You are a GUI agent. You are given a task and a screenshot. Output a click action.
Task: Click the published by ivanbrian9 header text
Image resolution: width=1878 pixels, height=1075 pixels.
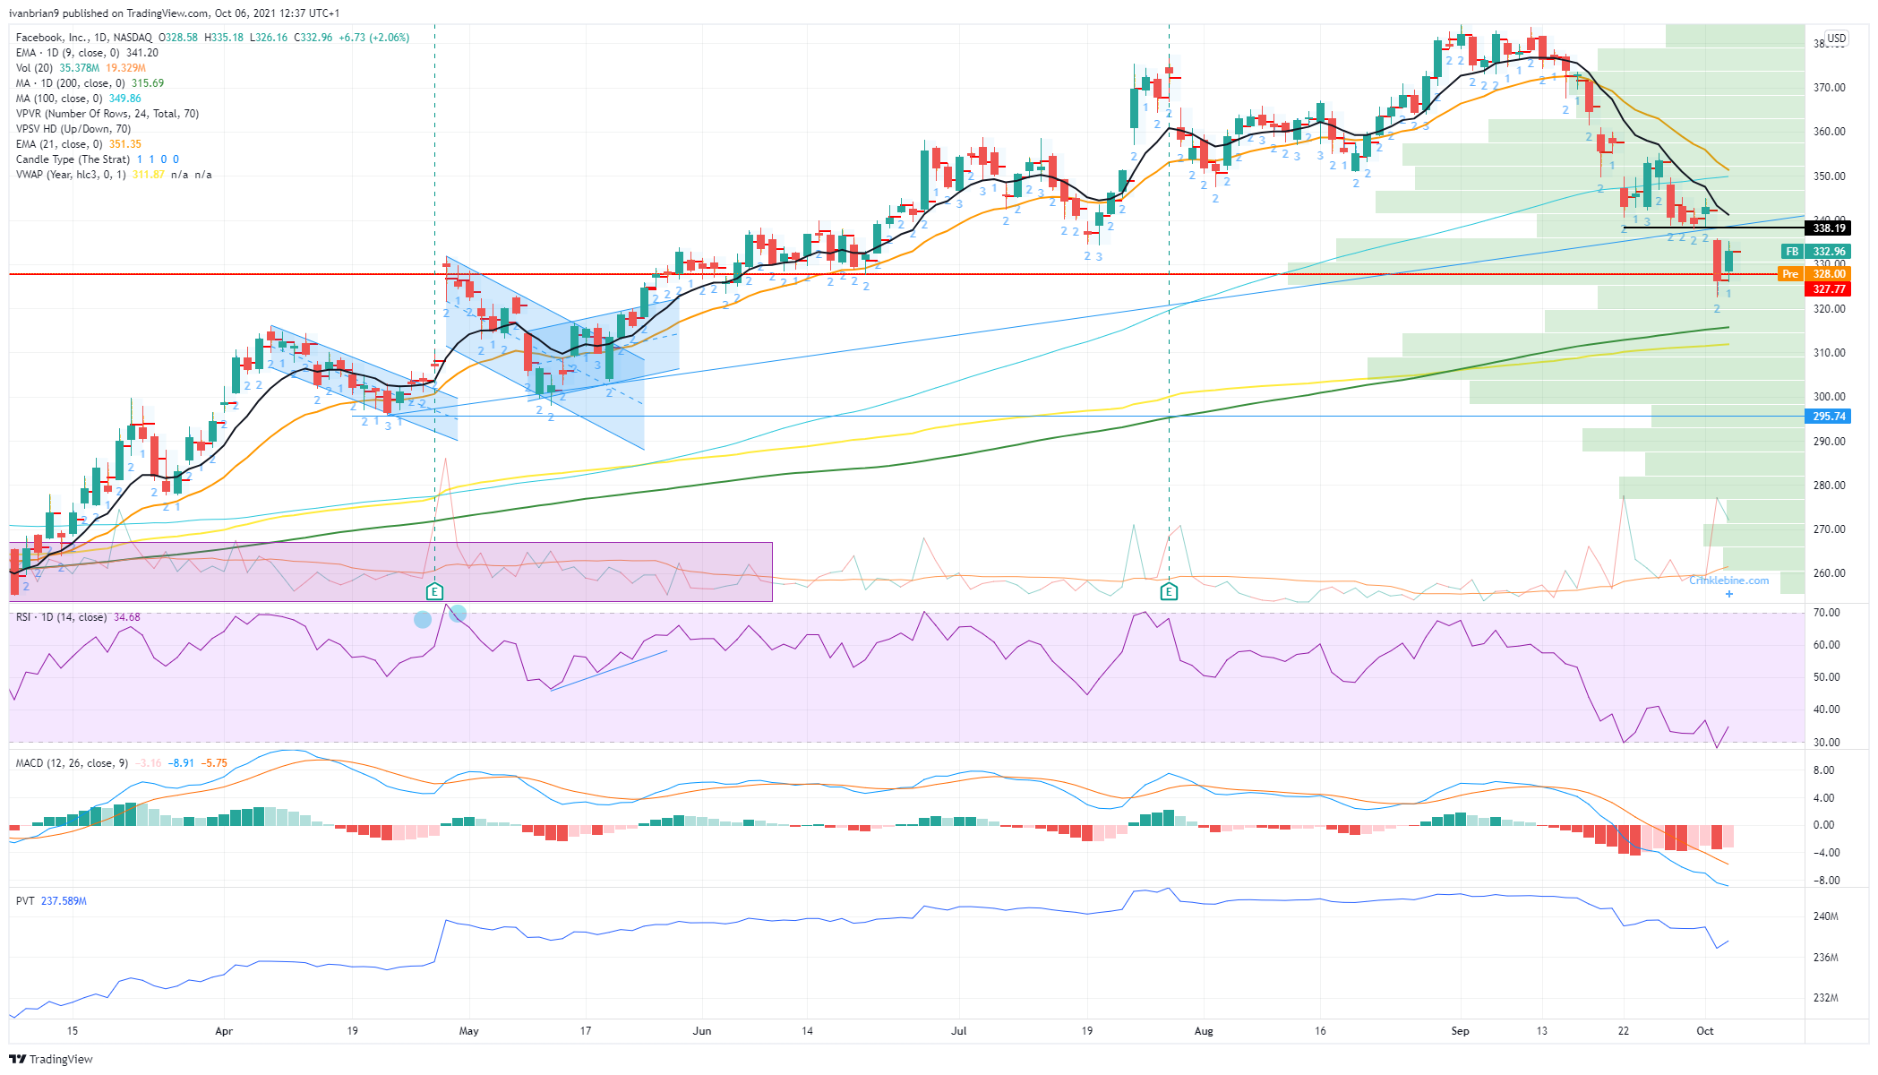coord(175,13)
